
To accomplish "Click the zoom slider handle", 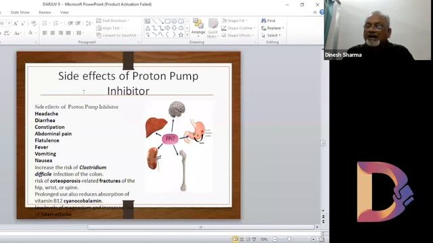I will (289, 240).
